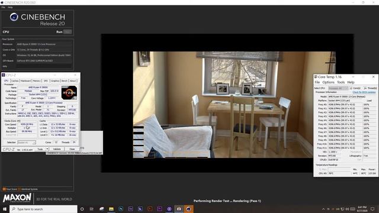Click the Validate button in CPU-Z

point(57,149)
